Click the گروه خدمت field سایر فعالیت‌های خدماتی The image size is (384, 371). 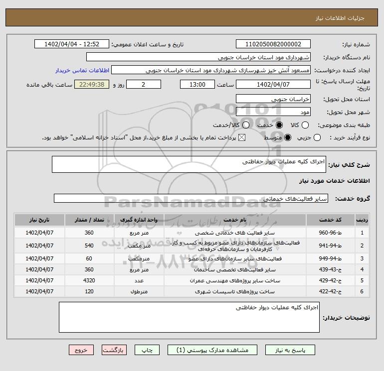click(191, 198)
